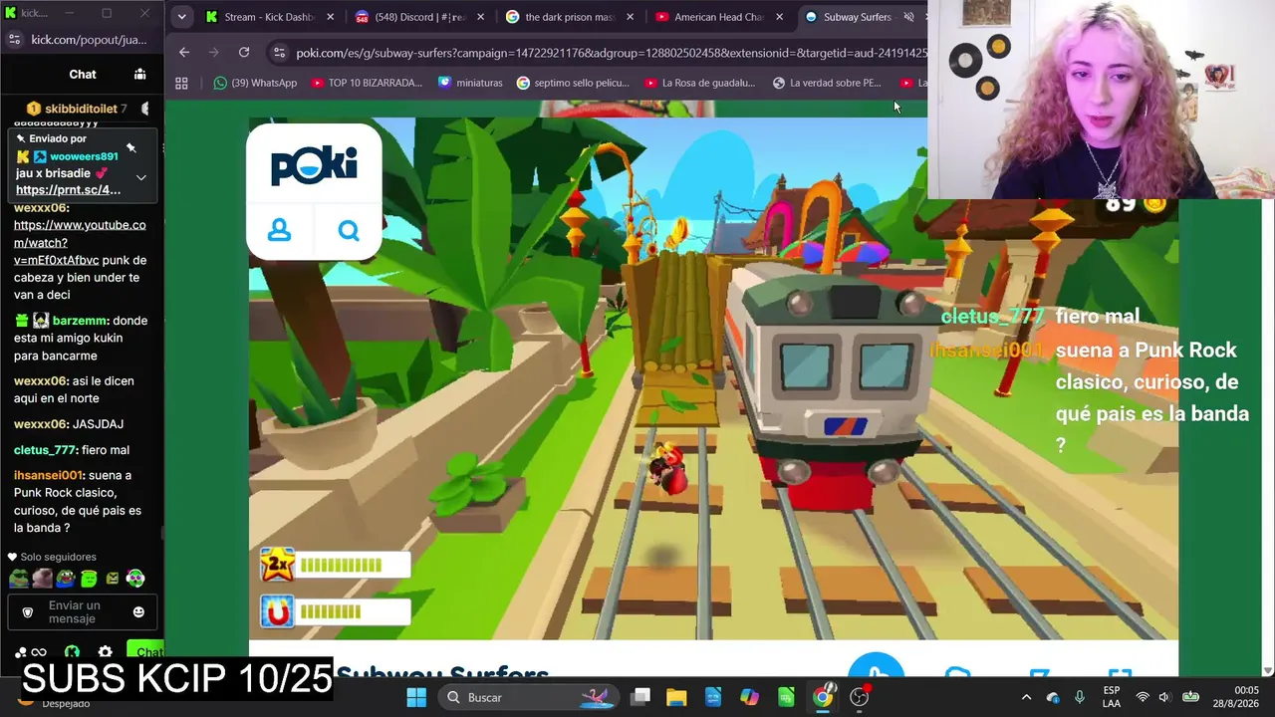
Task: Open the volume tray icon
Action: [1163, 697]
